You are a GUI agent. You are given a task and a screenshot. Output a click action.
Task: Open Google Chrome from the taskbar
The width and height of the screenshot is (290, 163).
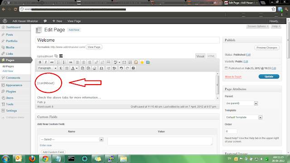tap(45, 159)
